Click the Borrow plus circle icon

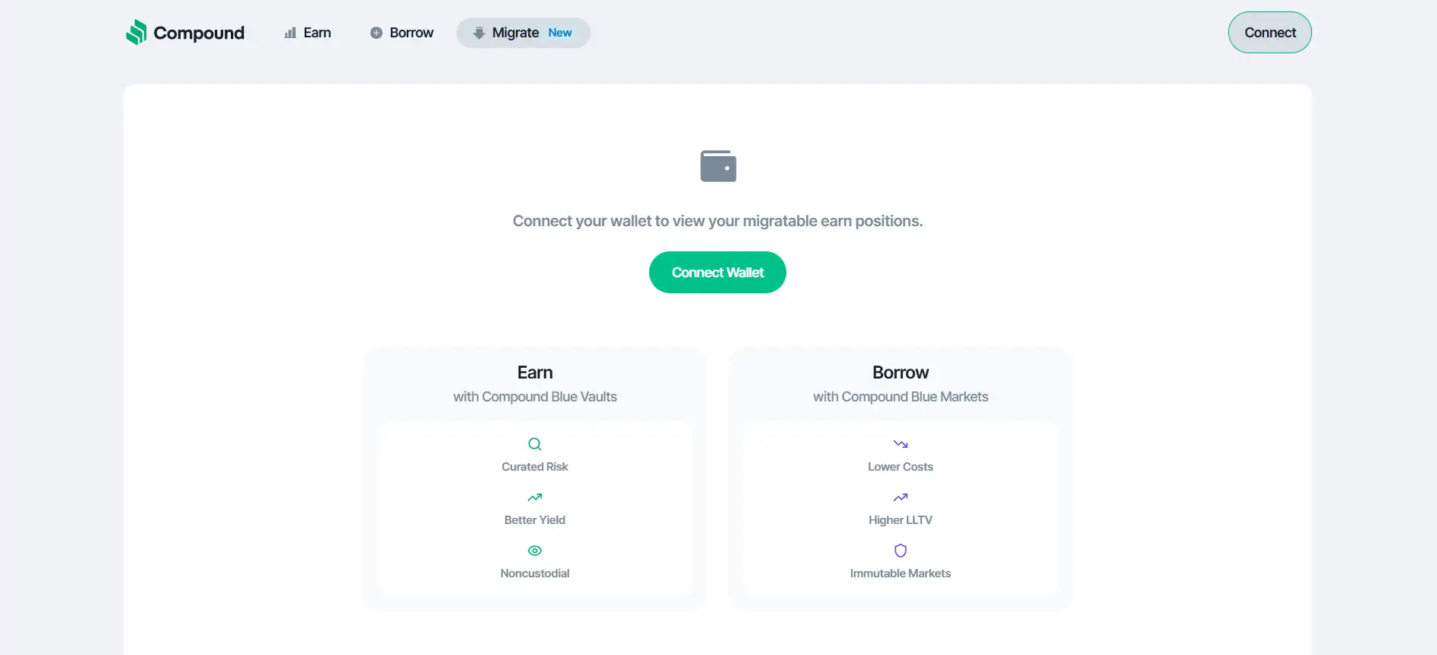click(x=376, y=33)
